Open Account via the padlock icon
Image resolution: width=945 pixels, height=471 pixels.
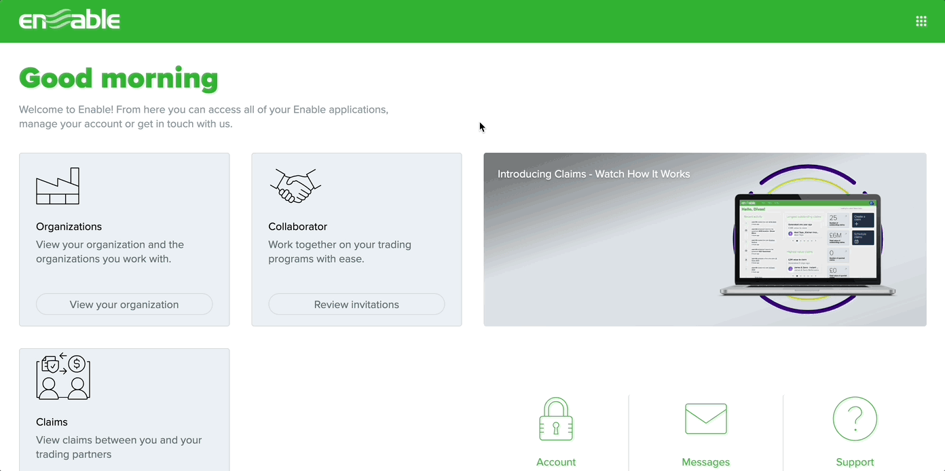point(556,419)
